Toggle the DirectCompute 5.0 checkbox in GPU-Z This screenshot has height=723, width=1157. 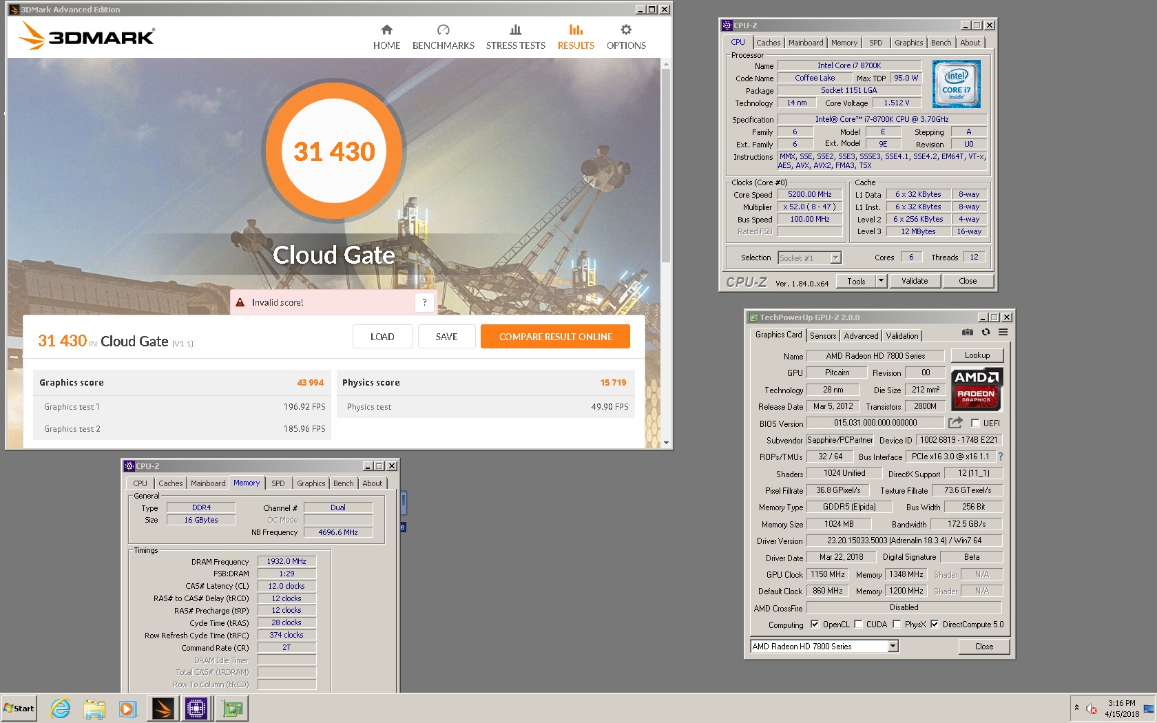point(935,625)
